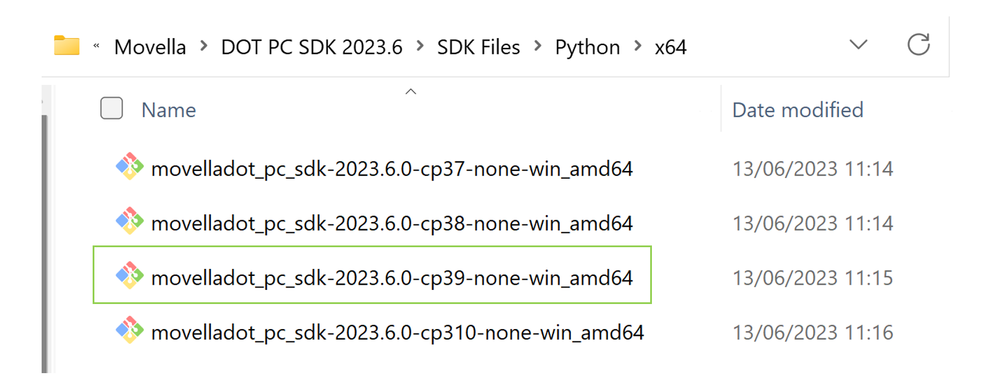Click the folder icon in the address bar
The height and width of the screenshot is (379, 982).
point(66,45)
